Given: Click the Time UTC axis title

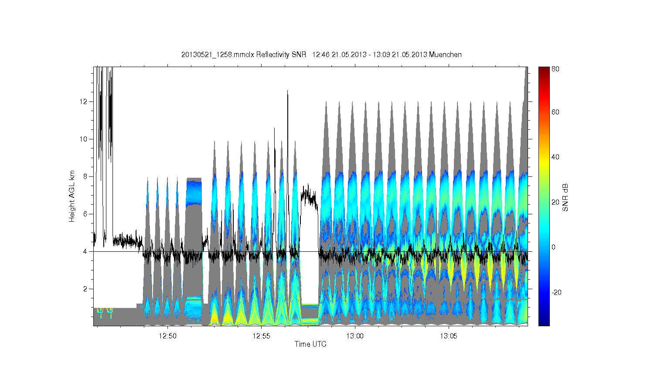Looking at the screenshot, I should pos(310,344).
